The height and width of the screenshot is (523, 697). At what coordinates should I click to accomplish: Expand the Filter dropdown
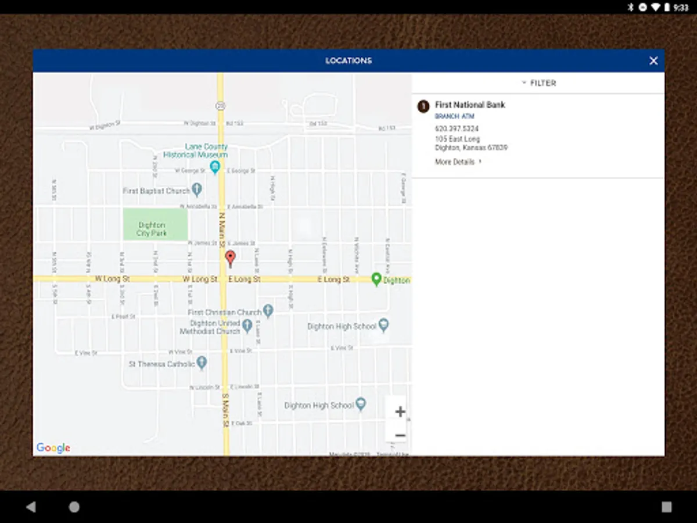tap(538, 83)
